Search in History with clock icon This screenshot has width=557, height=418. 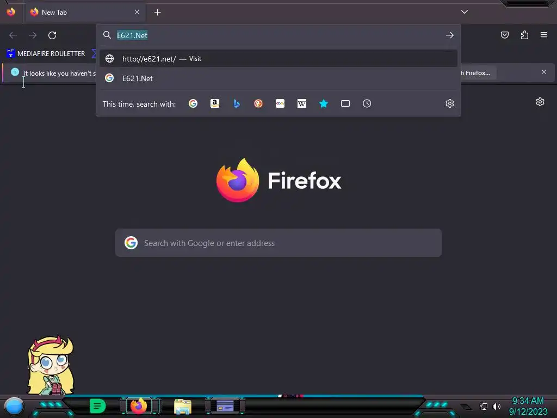(367, 103)
